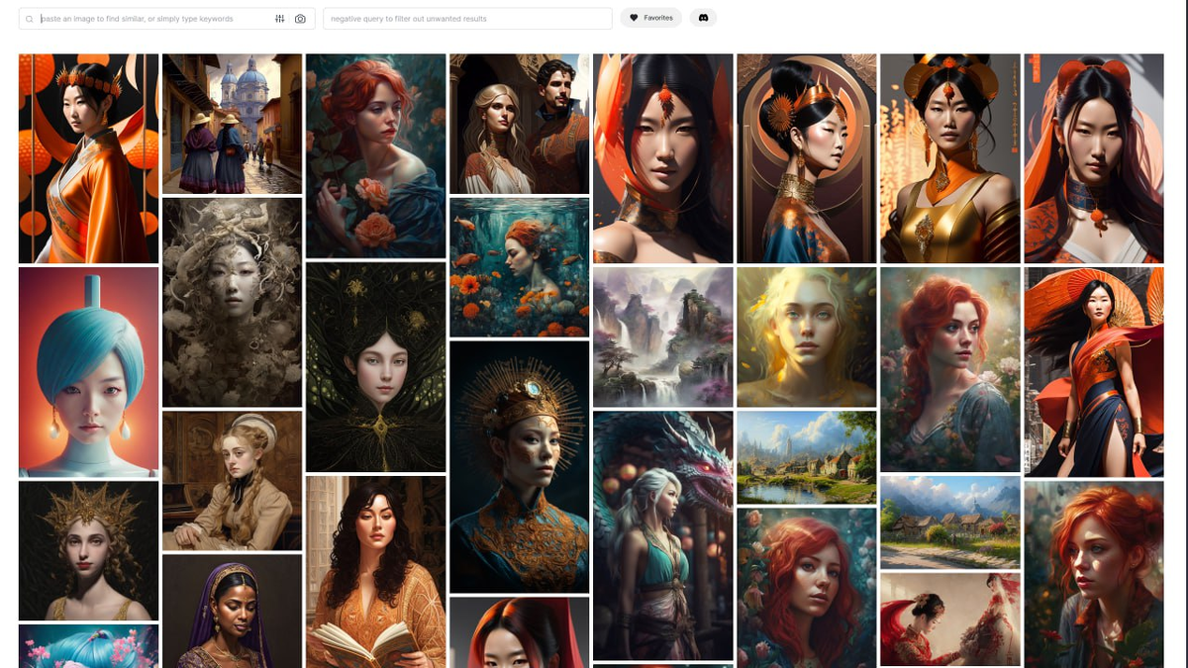Open the blonde woman and dark-haired man image

coord(519,124)
